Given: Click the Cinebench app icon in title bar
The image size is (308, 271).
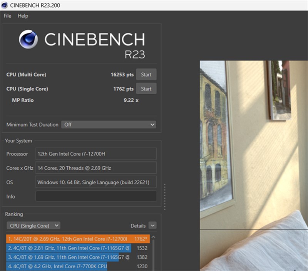Looking at the screenshot, I should click(4, 5).
